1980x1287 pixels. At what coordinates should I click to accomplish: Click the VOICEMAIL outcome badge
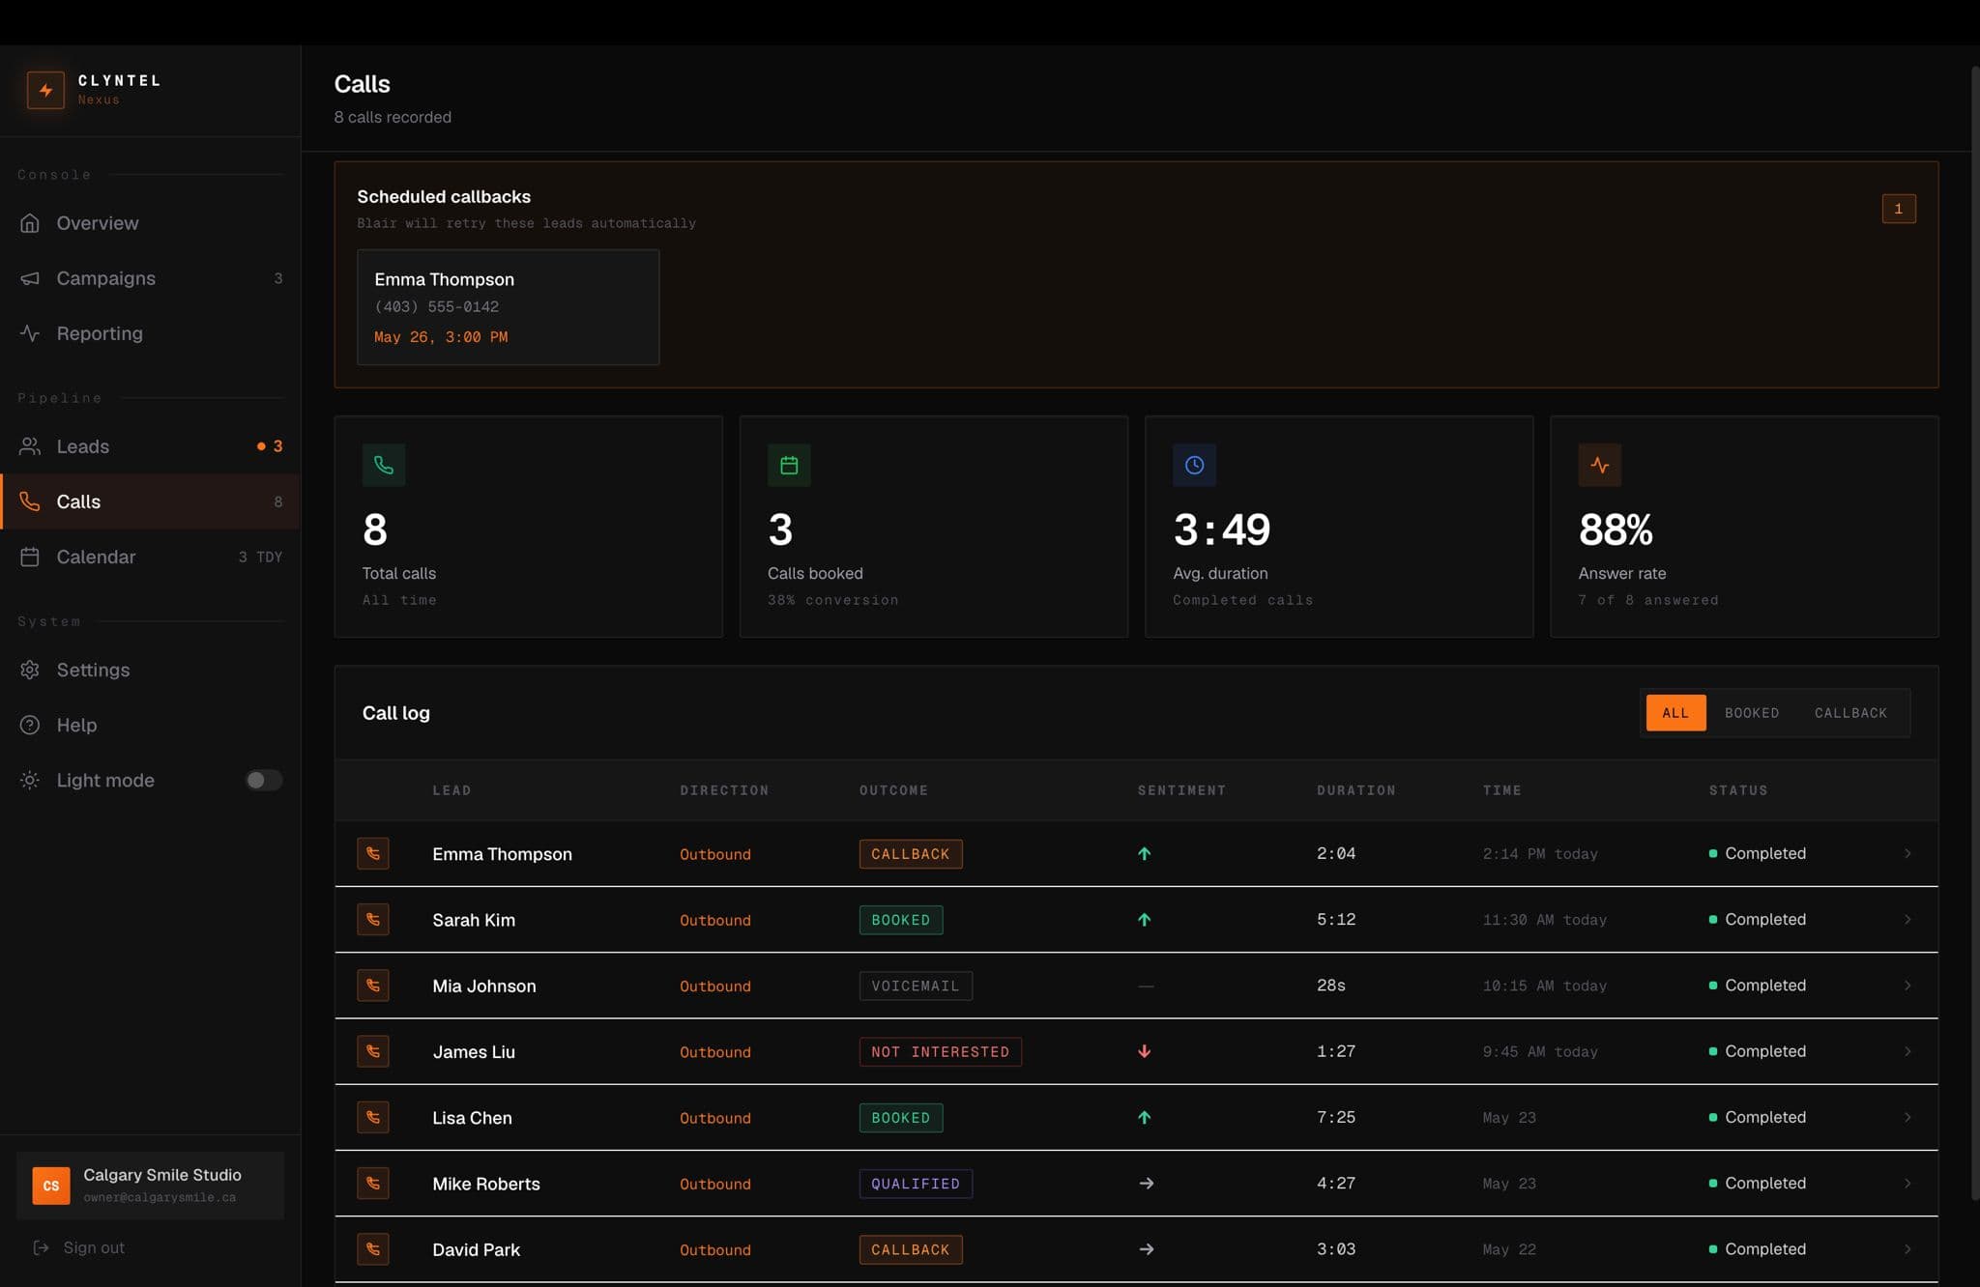tap(916, 986)
